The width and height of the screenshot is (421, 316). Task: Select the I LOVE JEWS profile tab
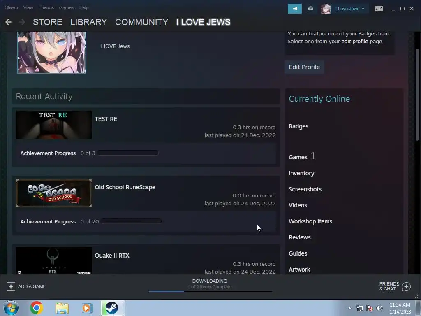point(203,22)
